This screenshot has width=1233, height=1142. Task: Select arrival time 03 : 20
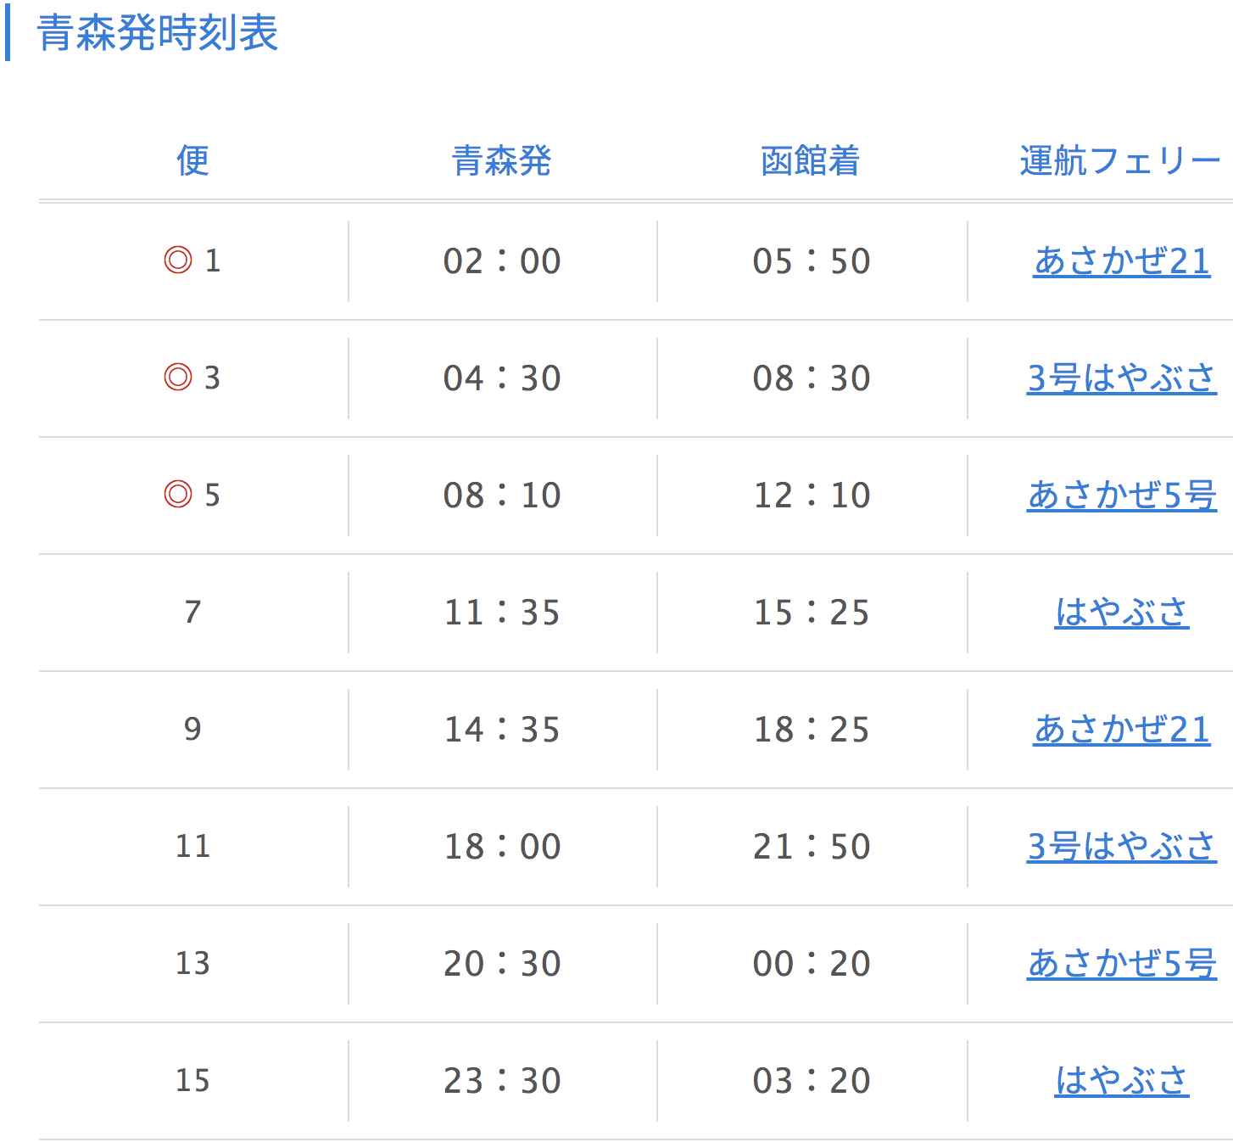[812, 1081]
